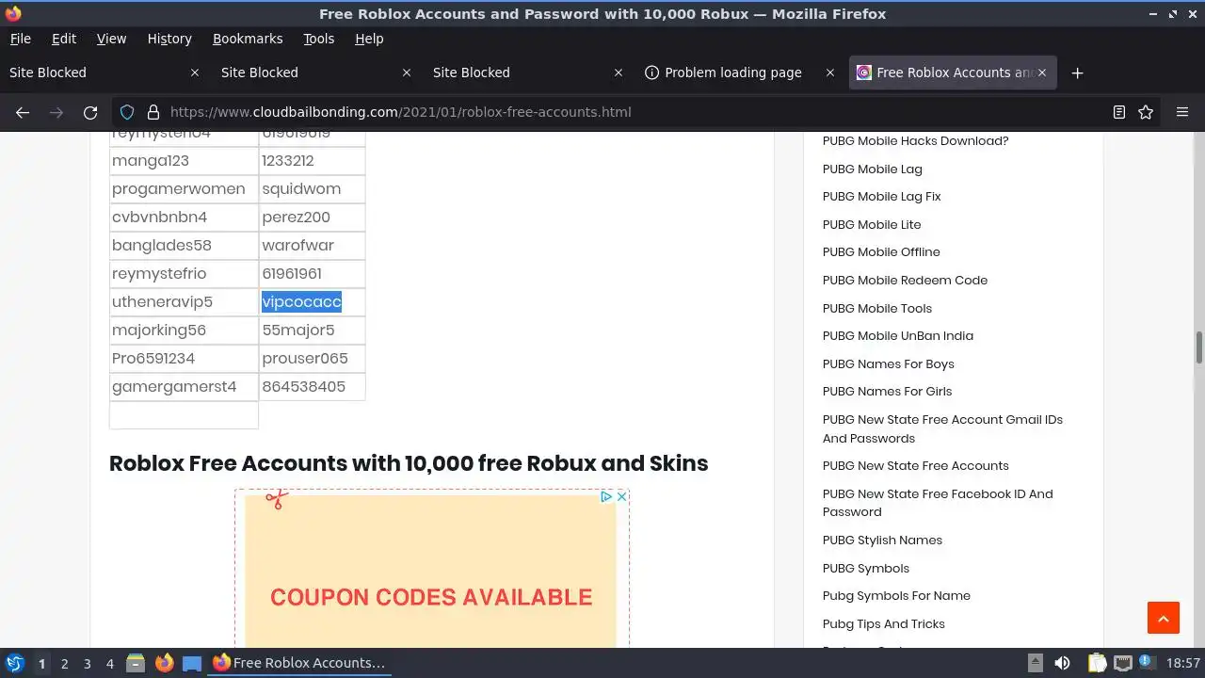Image resolution: width=1205 pixels, height=678 pixels.
Task: Open the Tools menu
Action: click(x=319, y=39)
